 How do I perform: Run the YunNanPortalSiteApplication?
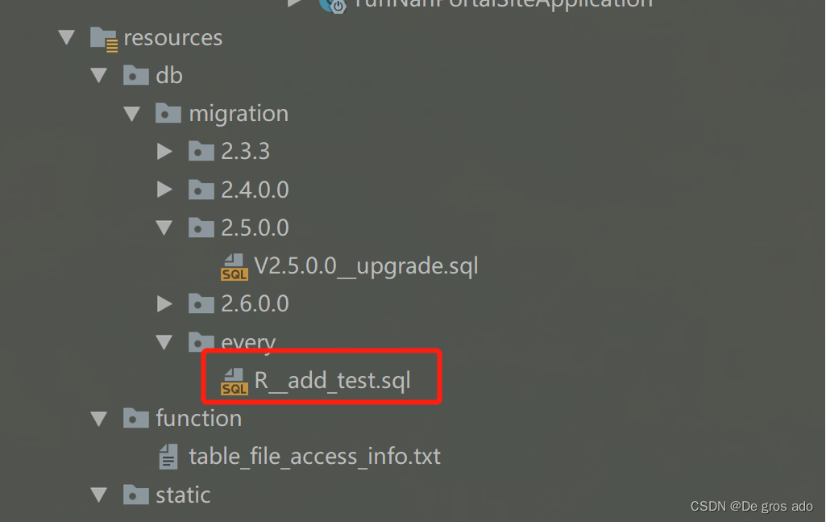click(x=295, y=4)
